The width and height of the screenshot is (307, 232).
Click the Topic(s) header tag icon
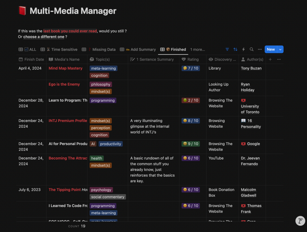click(92, 59)
